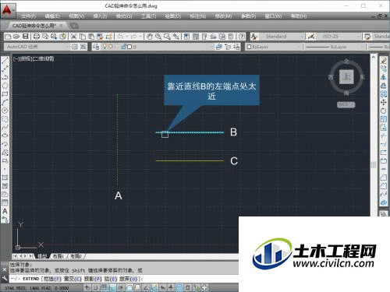This screenshot has width=390, height=292.
Task: Create a new drawing with the New icon
Action: [x=8, y=37]
